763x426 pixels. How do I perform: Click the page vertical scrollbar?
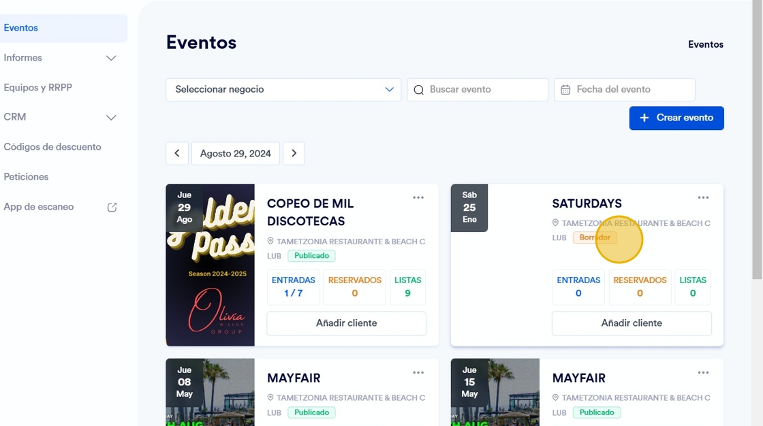[757, 141]
